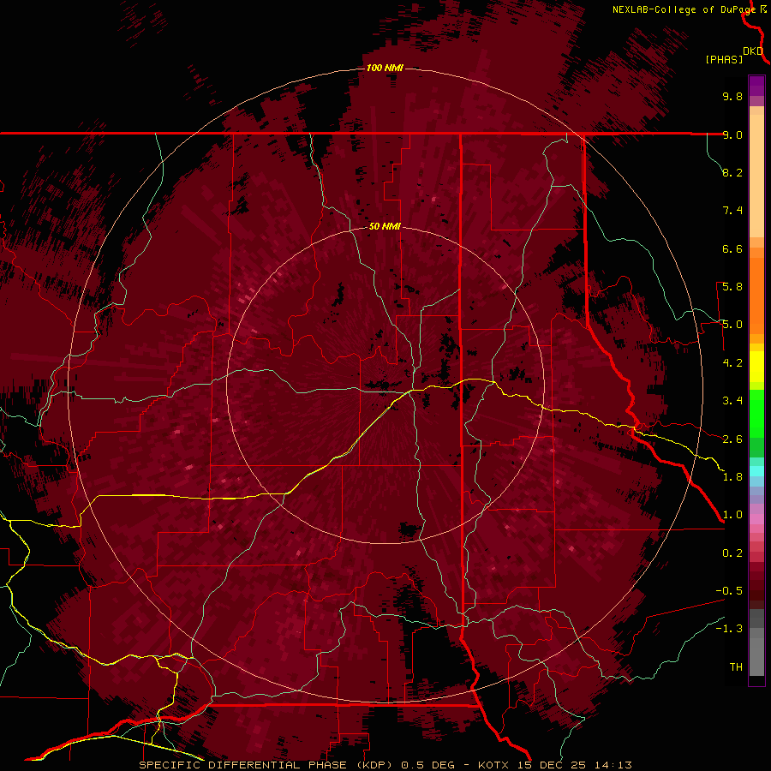This screenshot has width=771, height=771.
Task: Pick the cyan band of the color scale
Action: tap(756, 470)
